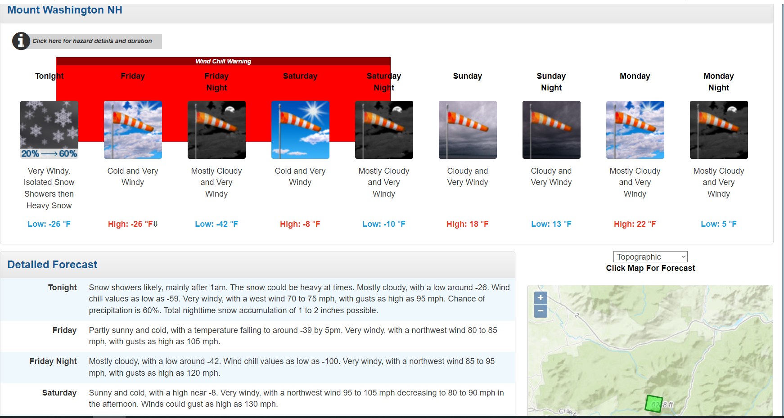Click the Wind Chill Warning banner
Viewport: 784px width, 418px height.
(223, 61)
